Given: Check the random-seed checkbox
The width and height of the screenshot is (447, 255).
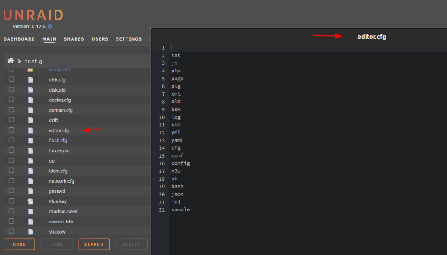Looking at the screenshot, I should (x=12, y=211).
